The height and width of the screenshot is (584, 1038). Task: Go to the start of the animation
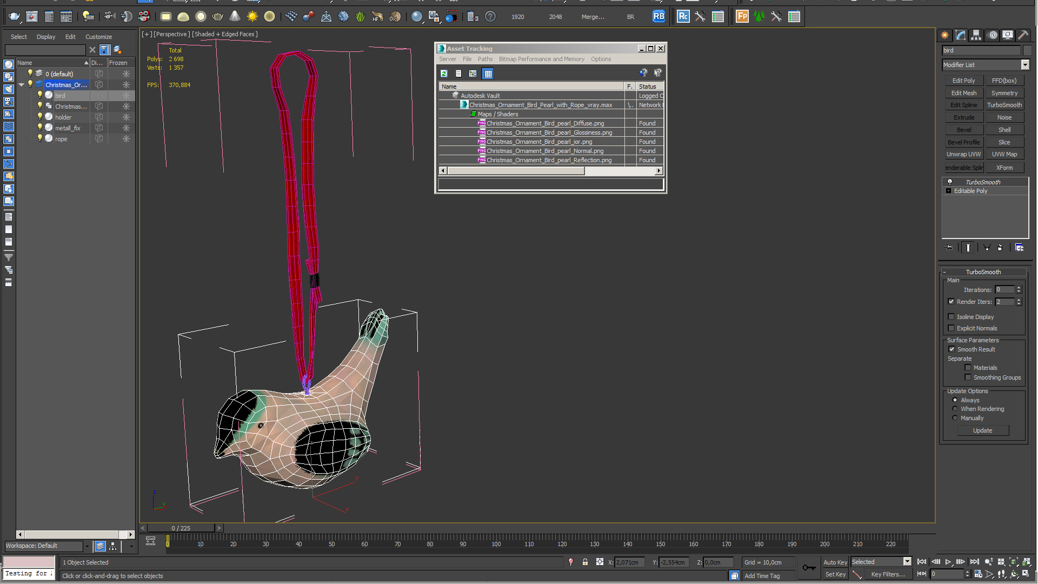point(922,562)
